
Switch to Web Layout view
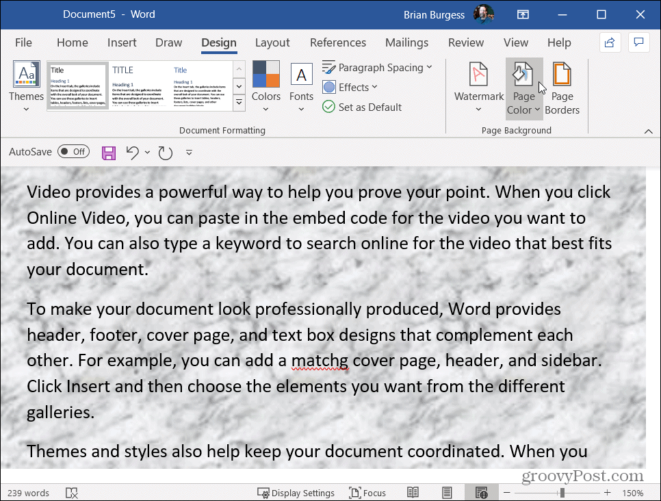tap(482, 493)
